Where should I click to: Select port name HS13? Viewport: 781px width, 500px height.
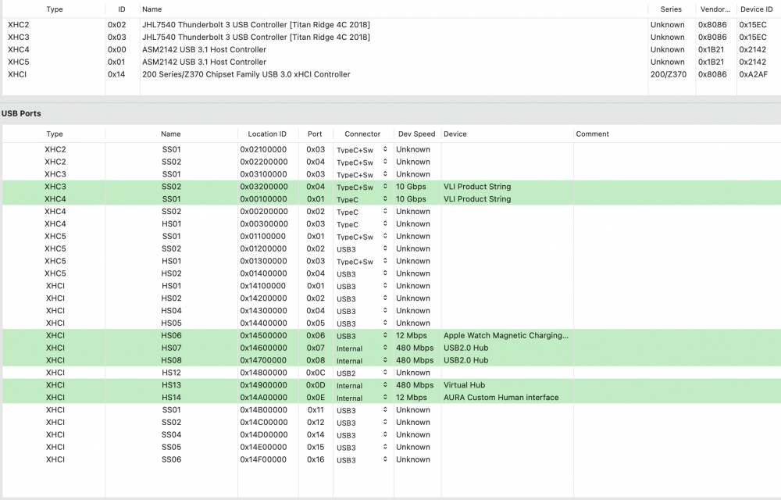(x=171, y=385)
